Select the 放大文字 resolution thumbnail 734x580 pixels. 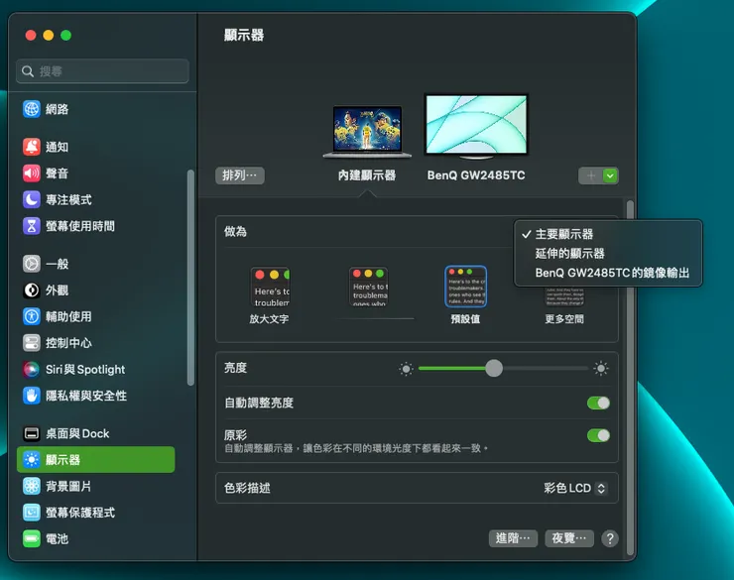pos(270,288)
